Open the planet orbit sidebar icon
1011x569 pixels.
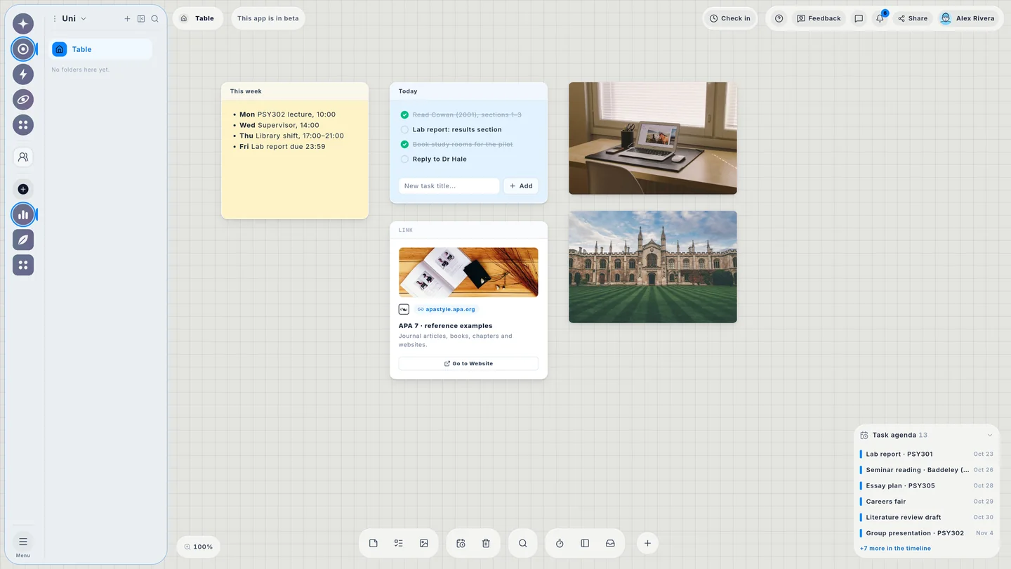(23, 100)
